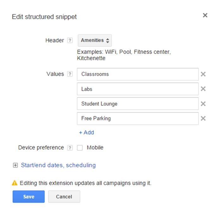Click the yellow warning triangle icon
This screenshot has height=215, width=220.
[x=15, y=183]
